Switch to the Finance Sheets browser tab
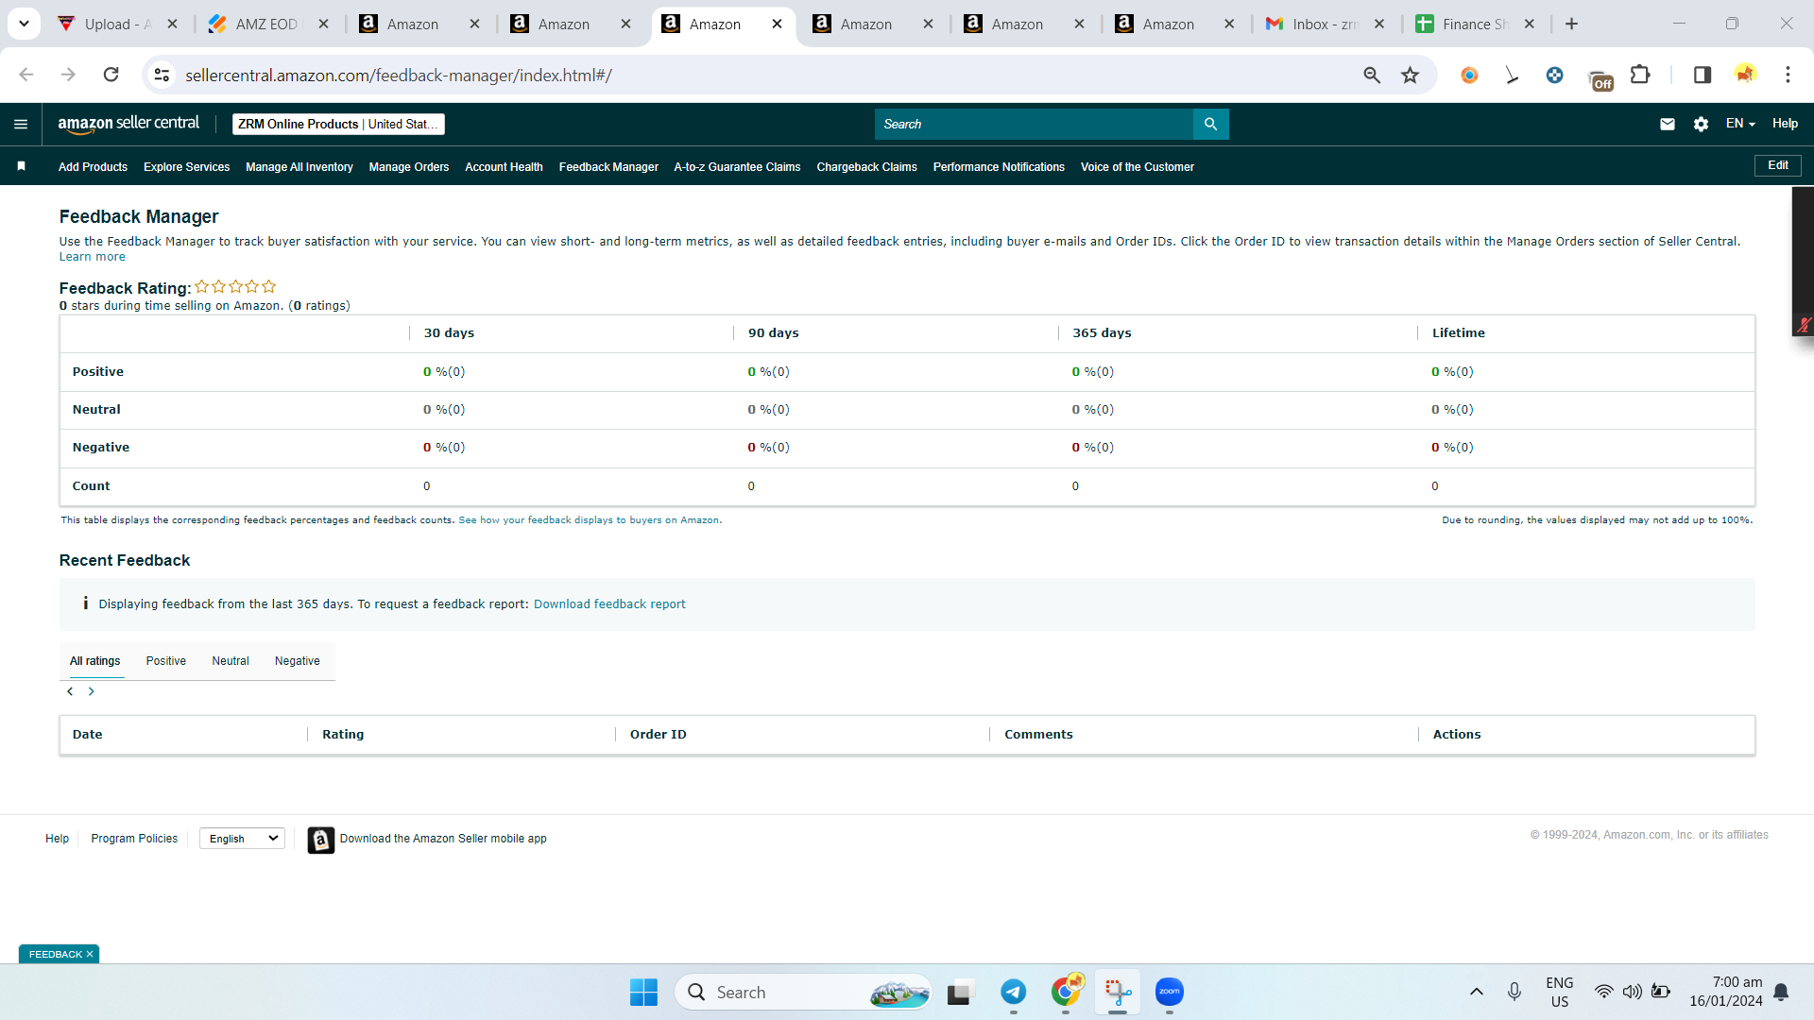The height and width of the screenshot is (1020, 1814). click(1475, 25)
